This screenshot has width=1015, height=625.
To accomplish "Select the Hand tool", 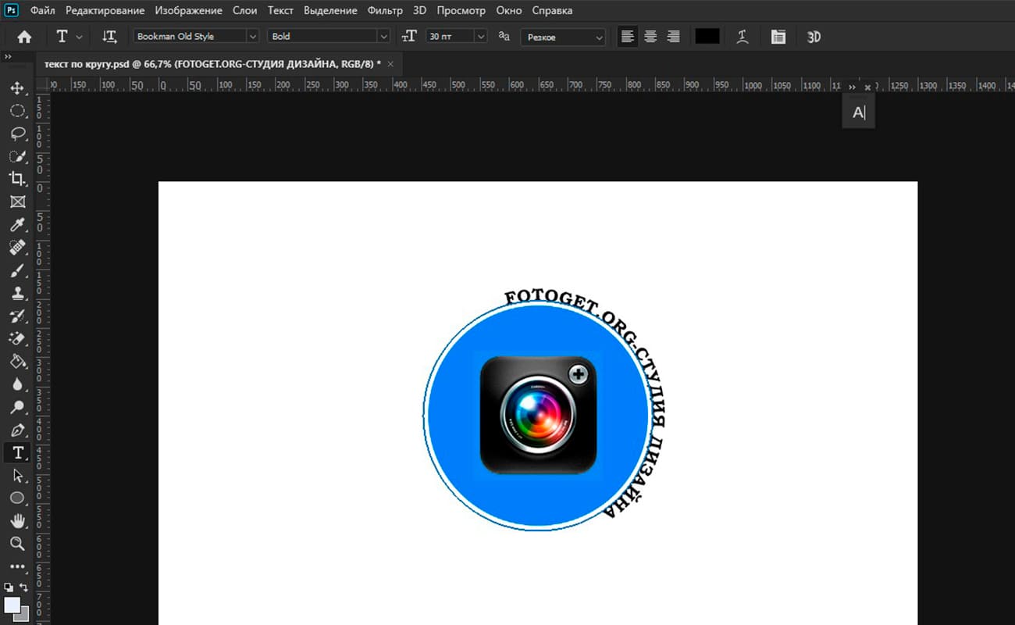I will (x=17, y=520).
